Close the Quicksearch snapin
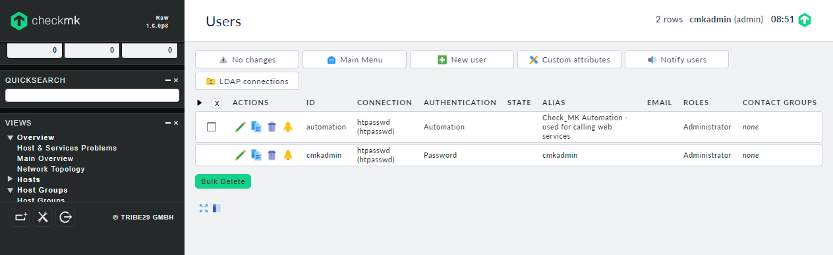This screenshot has height=255, width=833. click(x=176, y=80)
